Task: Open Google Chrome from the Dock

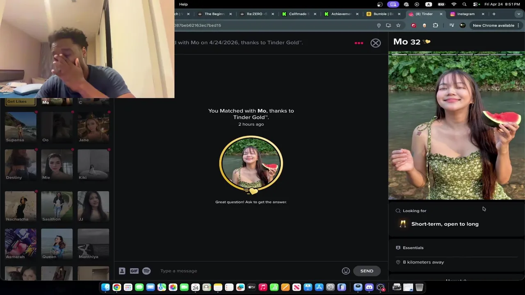Action: [x=117, y=288]
